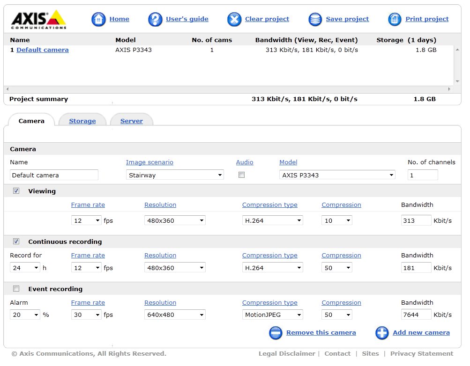Image resolution: width=470 pixels, height=366 pixels.
Task: Open Continuous recording frame rate dropdown
Action: [x=86, y=268]
